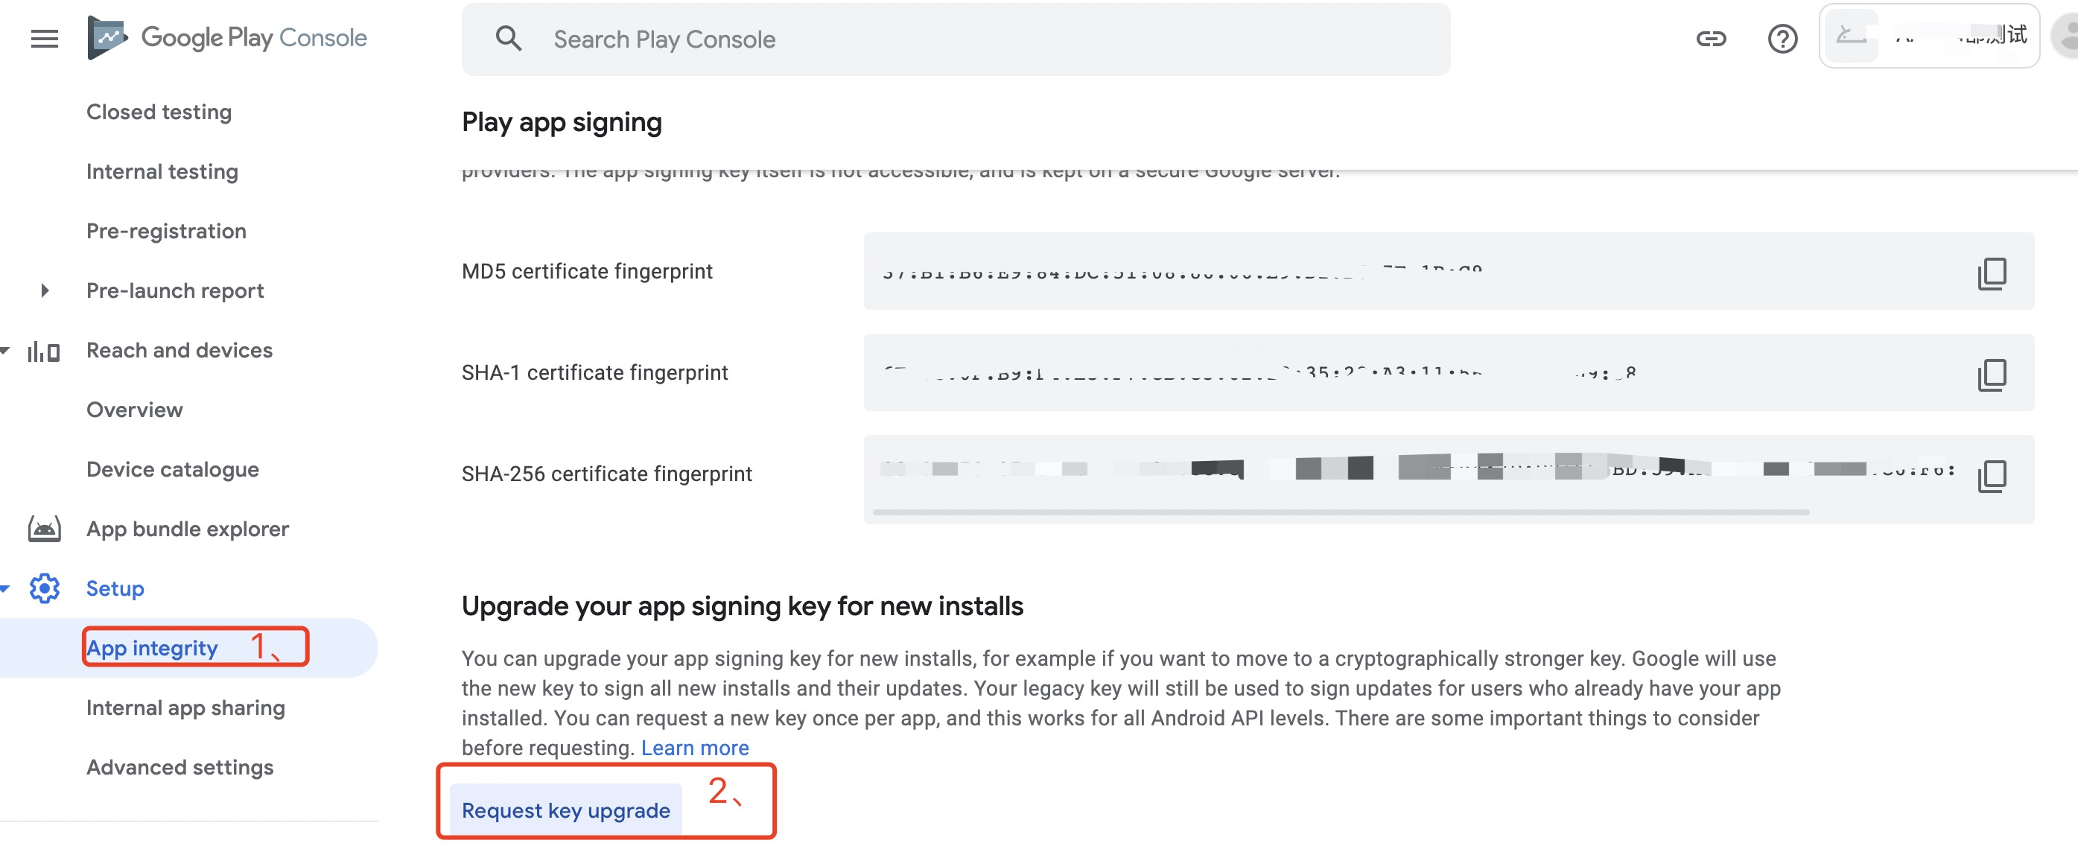Copy the SHA-1 certificate fingerprint
Viewport: 2078px width, 849px height.
[1991, 374]
